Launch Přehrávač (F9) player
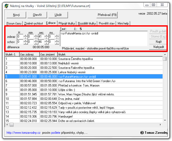The image size is (172, 141). pos(107,15)
